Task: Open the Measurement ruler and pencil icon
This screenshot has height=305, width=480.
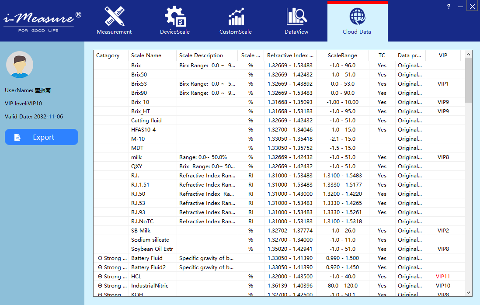Action: tap(114, 16)
